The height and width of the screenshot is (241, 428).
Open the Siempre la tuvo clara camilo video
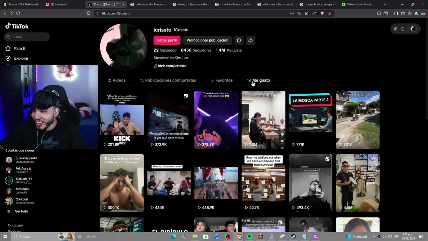tap(169, 183)
